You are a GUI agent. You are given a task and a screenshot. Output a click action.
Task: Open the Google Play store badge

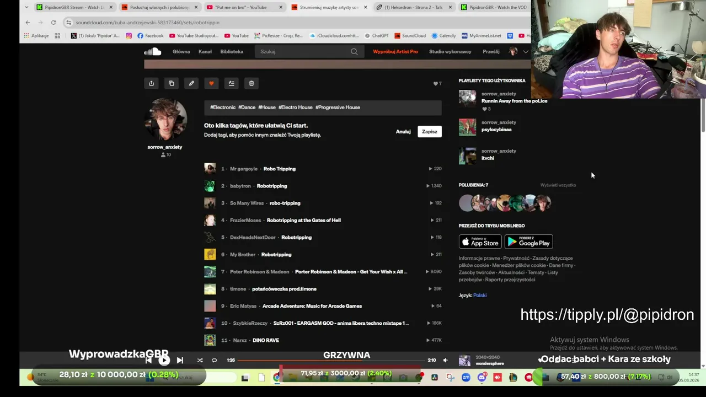pyautogui.click(x=528, y=242)
